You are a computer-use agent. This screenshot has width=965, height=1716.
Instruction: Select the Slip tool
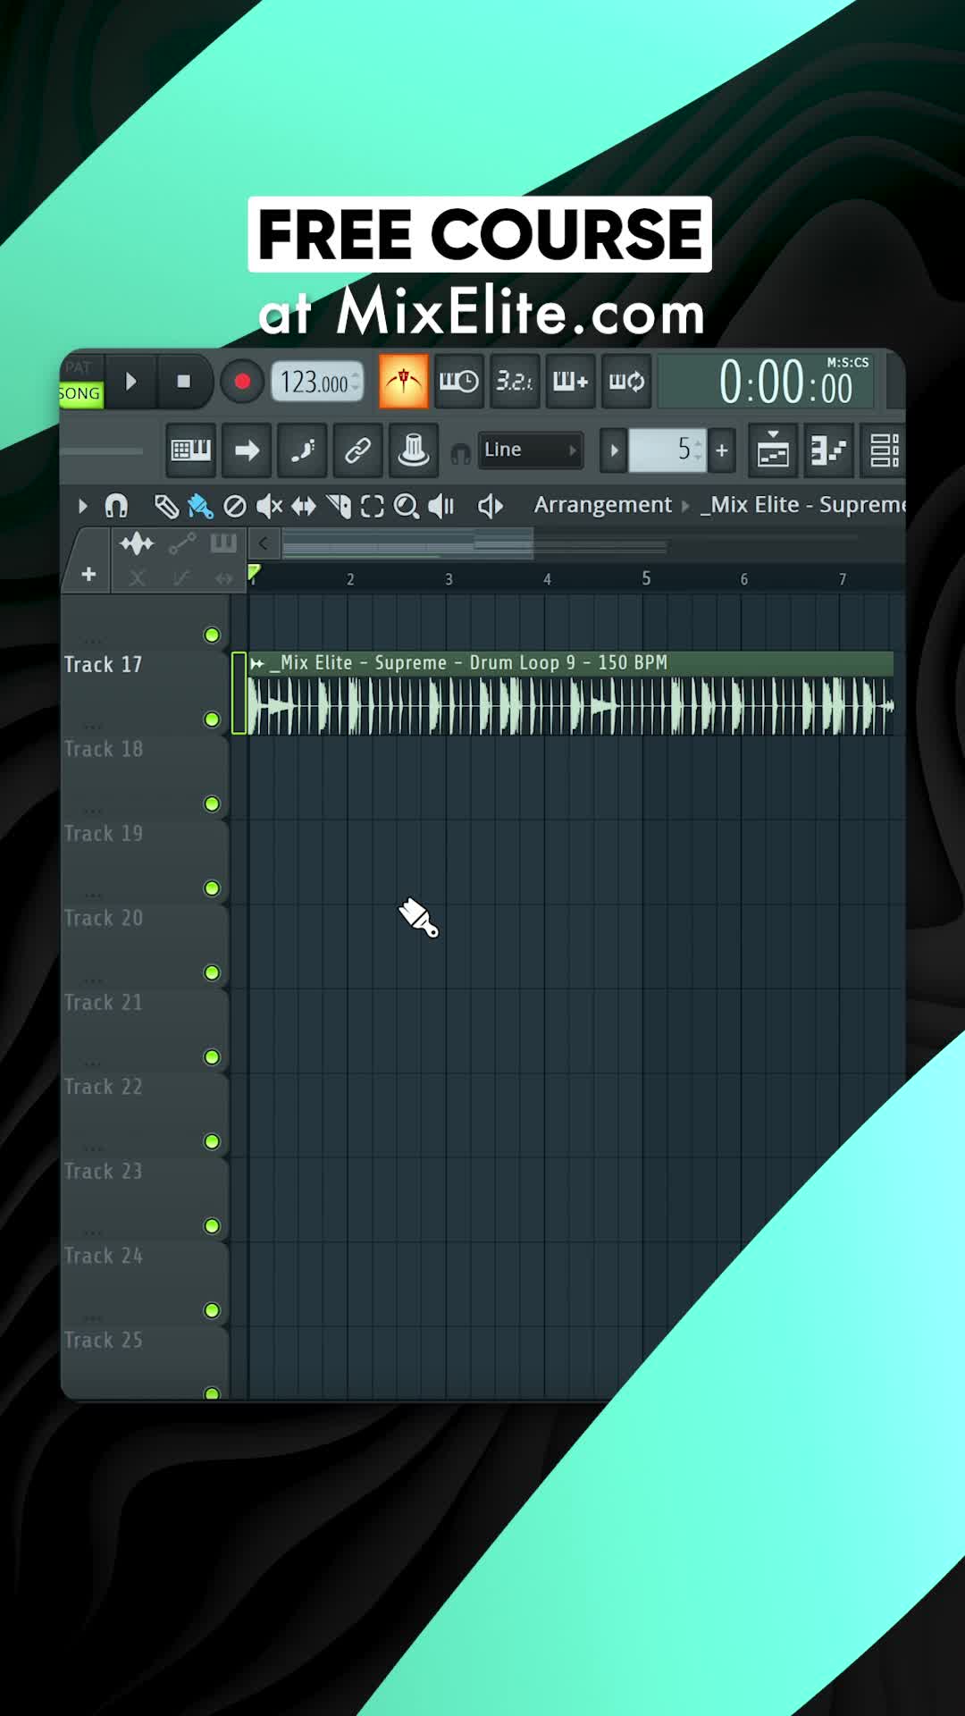pos(304,507)
